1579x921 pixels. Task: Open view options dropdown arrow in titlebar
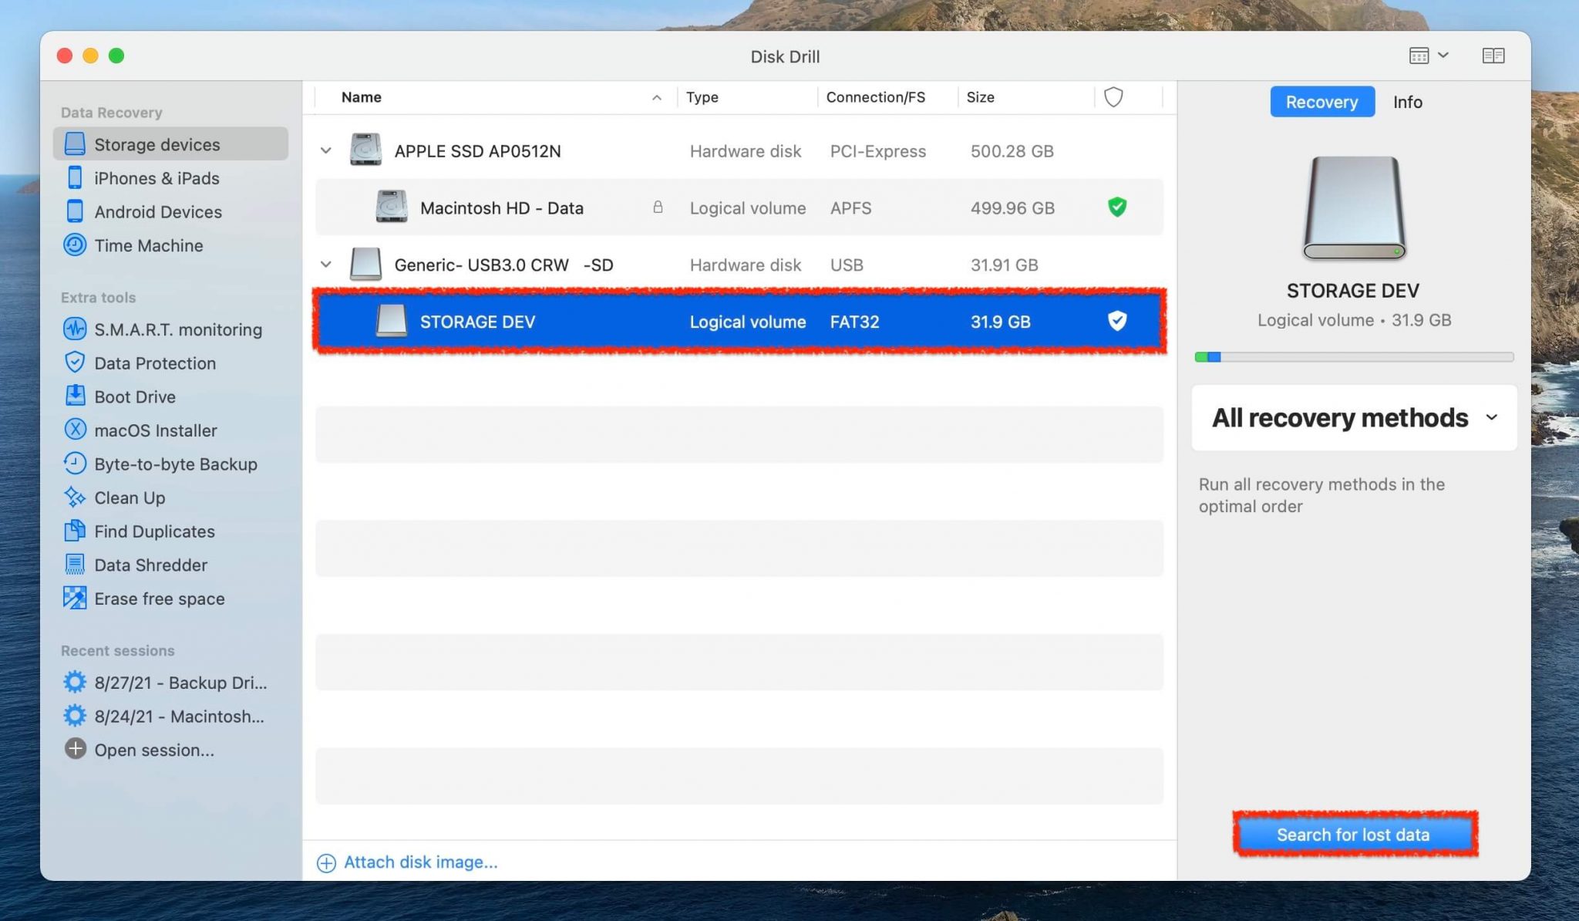[1443, 56]
